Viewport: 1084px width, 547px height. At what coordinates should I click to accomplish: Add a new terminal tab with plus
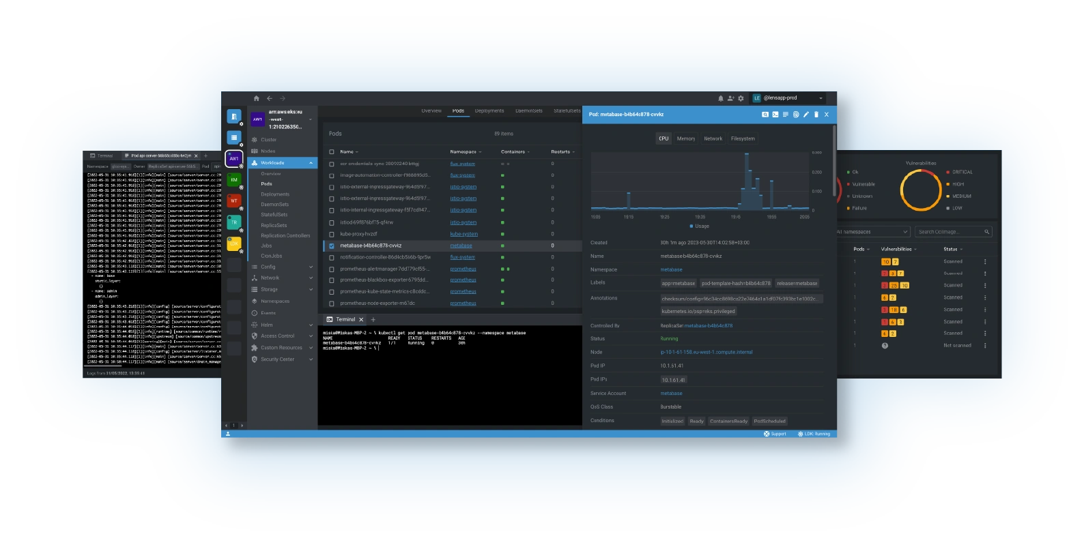tap(373, 319)
